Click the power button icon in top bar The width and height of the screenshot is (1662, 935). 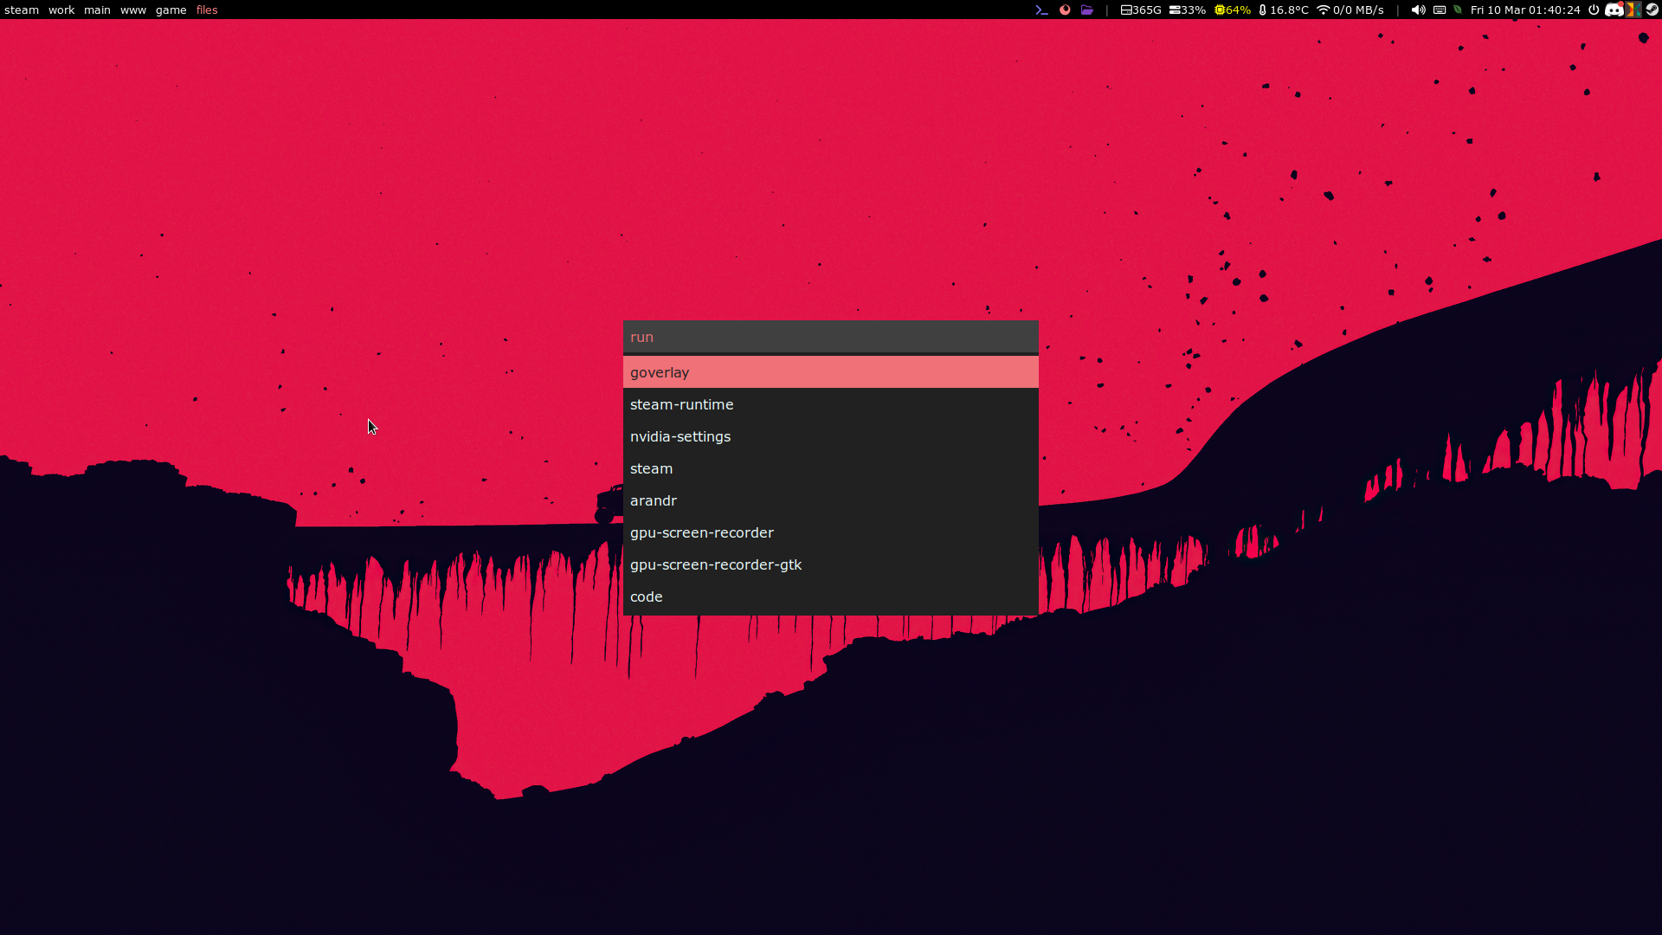[1594, 10]
